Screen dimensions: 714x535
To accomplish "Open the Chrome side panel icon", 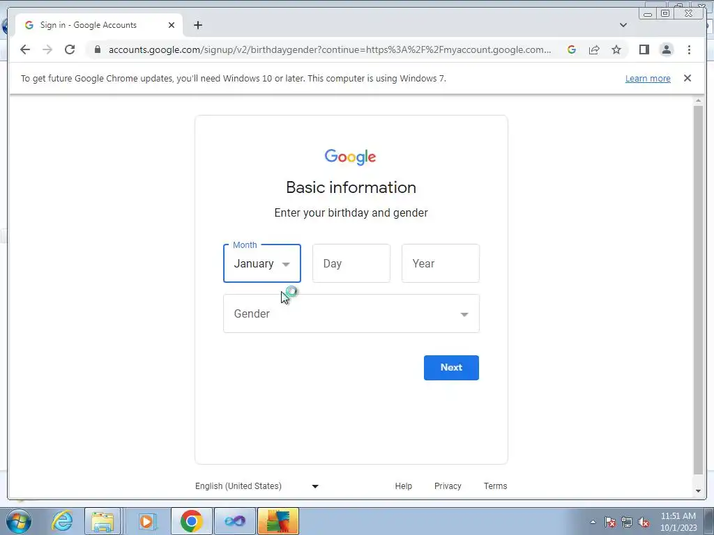I will (x=644, y=49).
